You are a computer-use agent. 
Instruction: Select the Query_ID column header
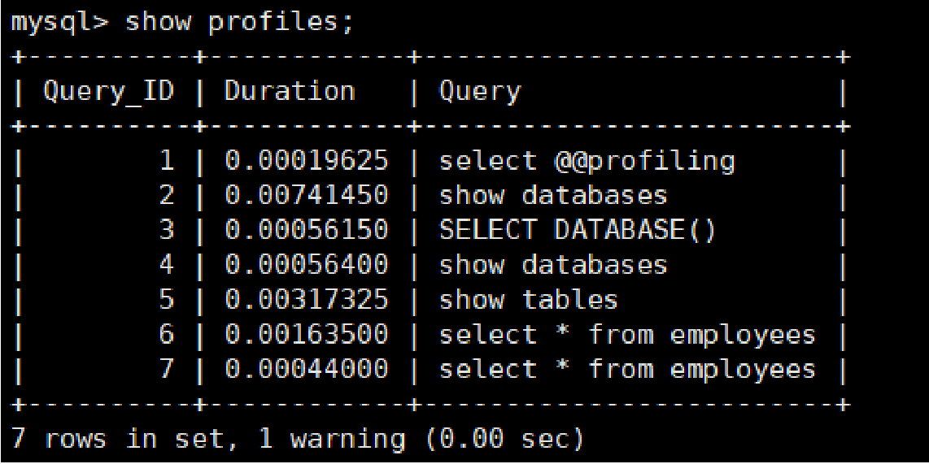click(x=109, y=93)
